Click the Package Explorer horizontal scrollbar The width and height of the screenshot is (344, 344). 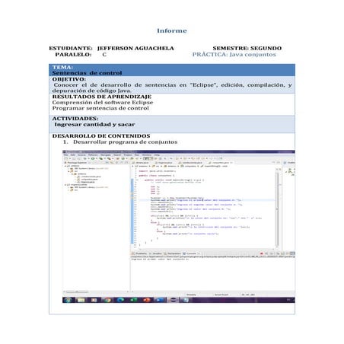77,292
